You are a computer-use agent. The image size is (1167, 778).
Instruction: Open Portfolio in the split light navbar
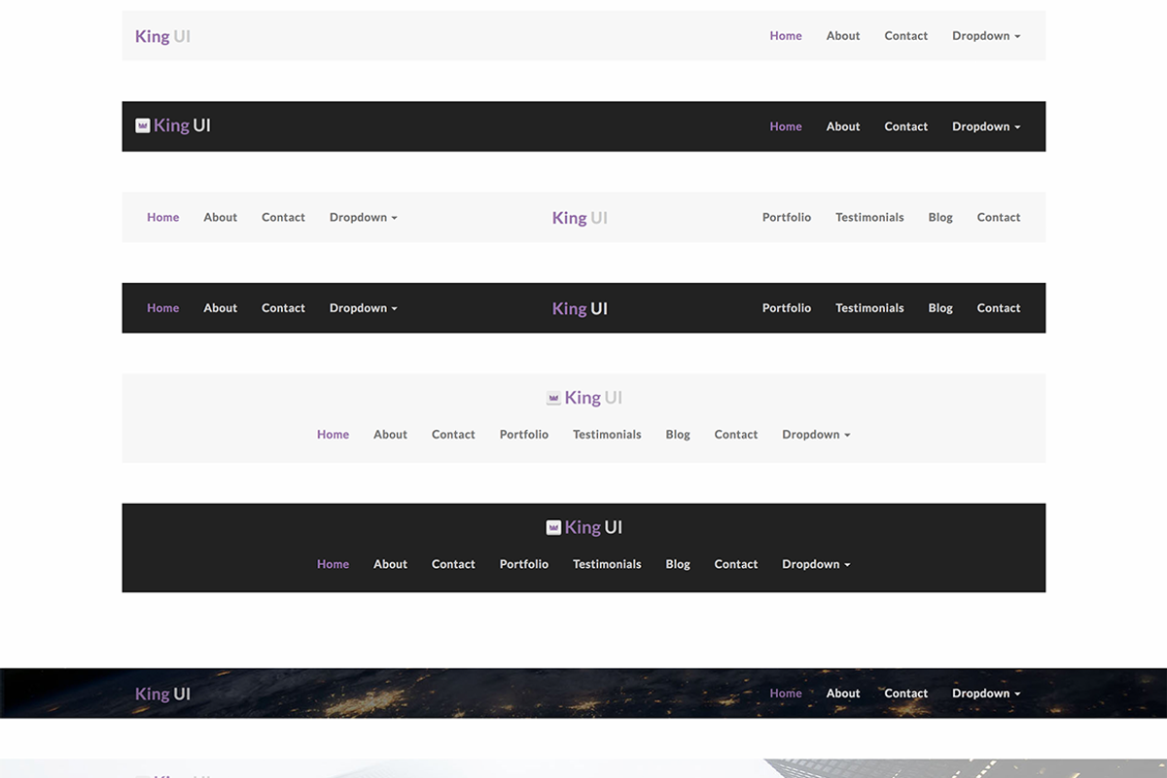pyautogui.click(x=787, y=217)
